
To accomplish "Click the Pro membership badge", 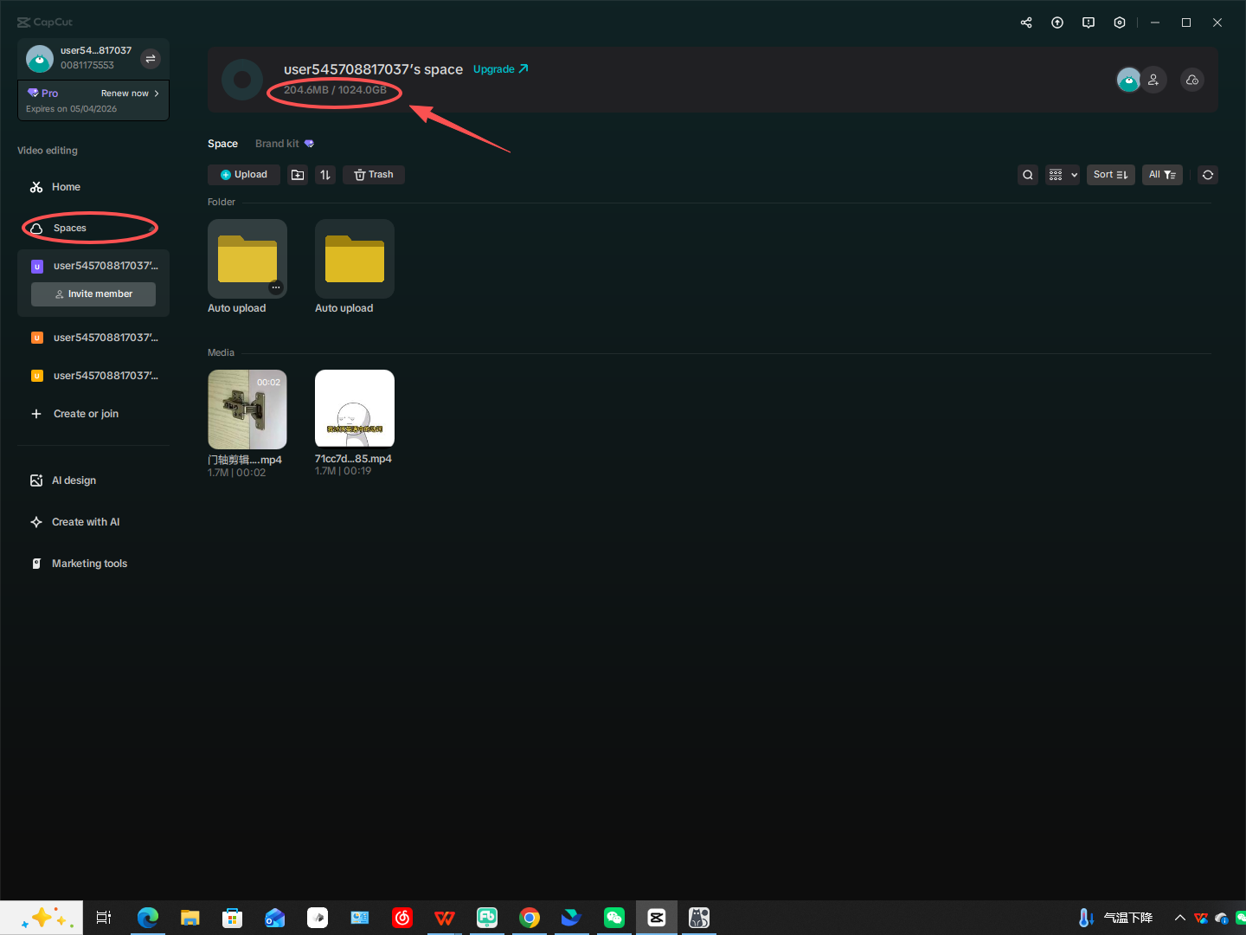I will (x=43, y=93).
